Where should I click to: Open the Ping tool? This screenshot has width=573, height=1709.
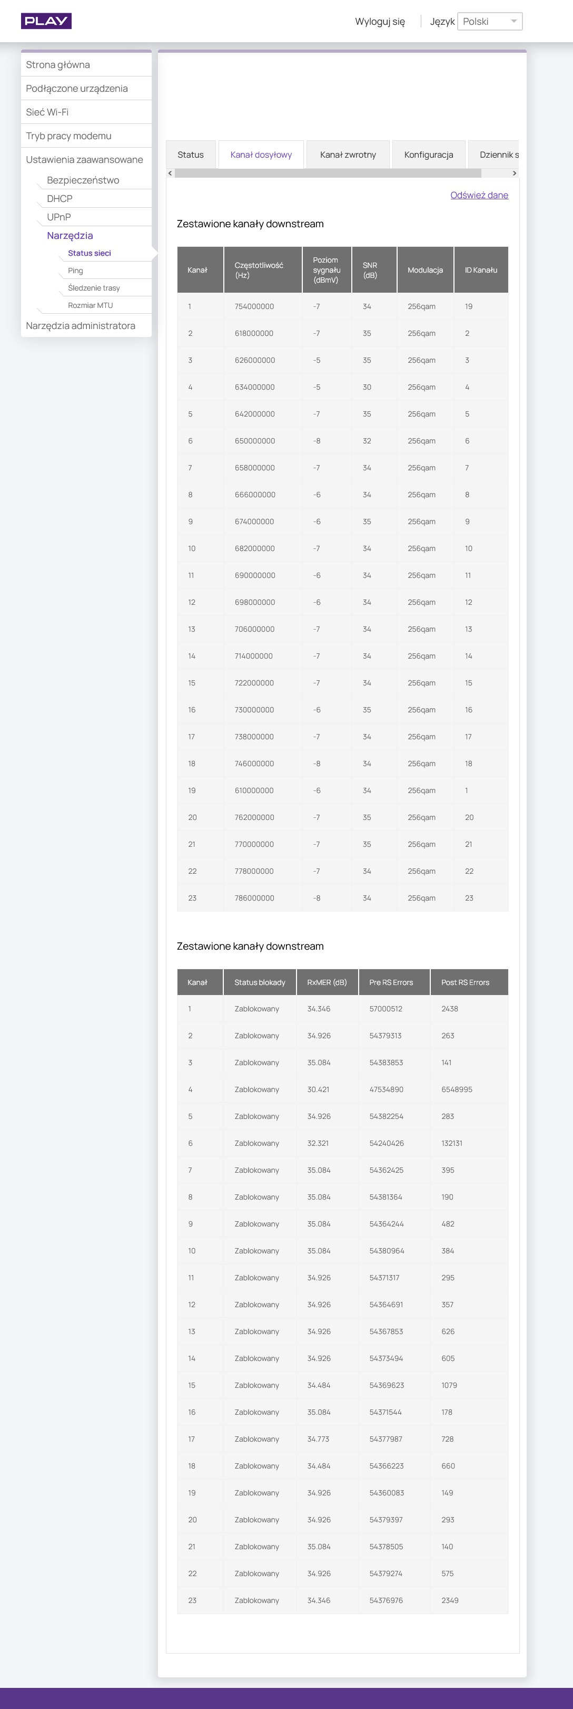coord(75,272)
